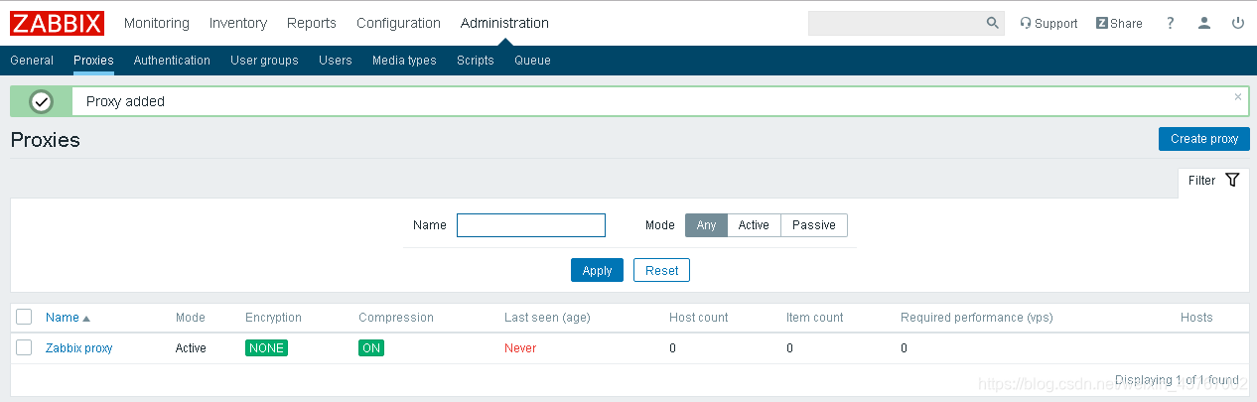Open the Monitoring menu
Viewport: 1257px width, 402px height.
tap(157, 23)
